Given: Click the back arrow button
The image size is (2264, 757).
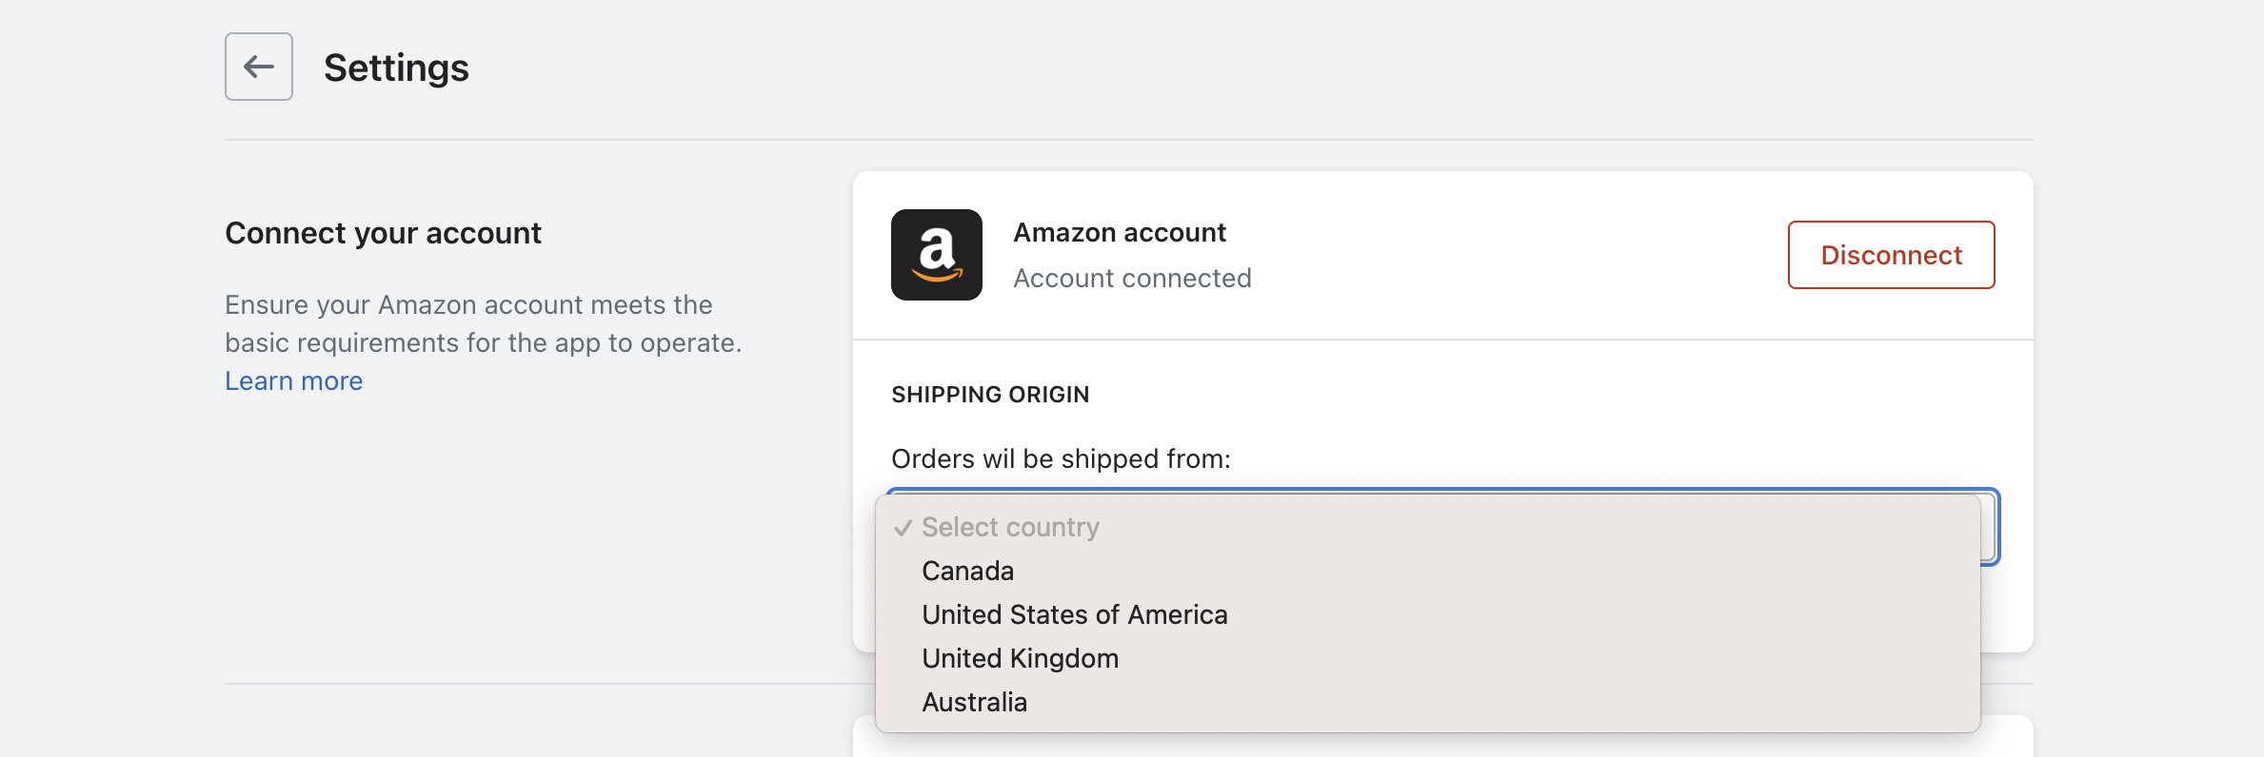Looking at the screenshot, I should tap(258, 67).
